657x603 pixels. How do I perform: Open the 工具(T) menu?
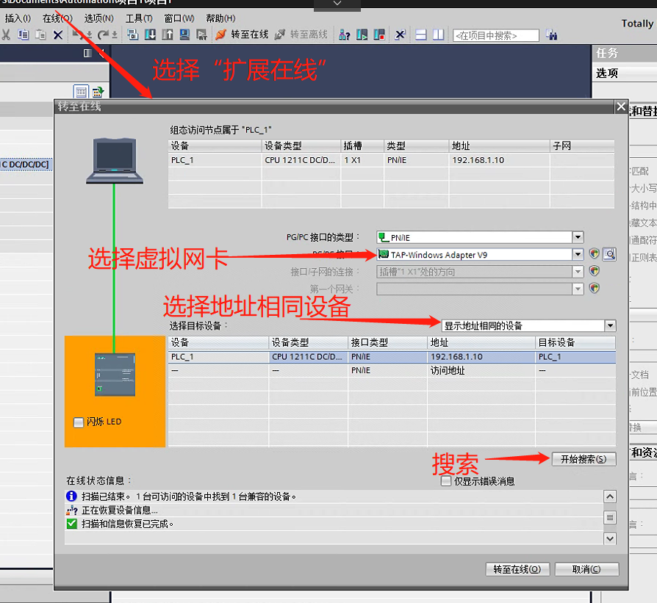[138, 18]
